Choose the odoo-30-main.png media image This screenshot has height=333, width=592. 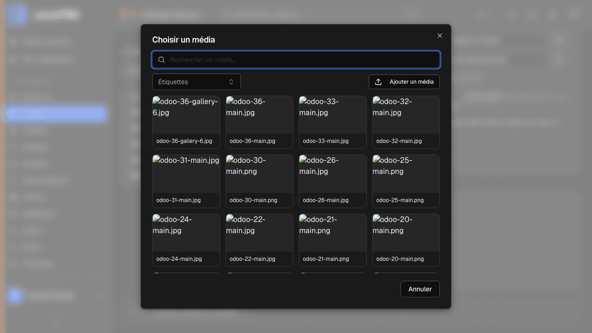[x=259, y=173]
